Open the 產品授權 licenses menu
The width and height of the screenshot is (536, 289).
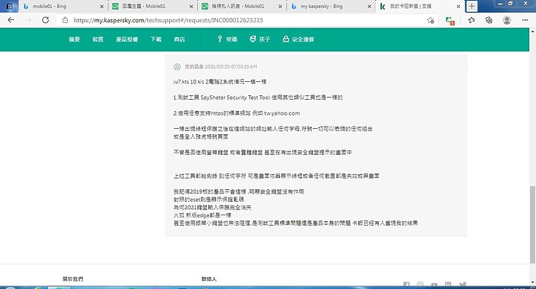[127, 39]
